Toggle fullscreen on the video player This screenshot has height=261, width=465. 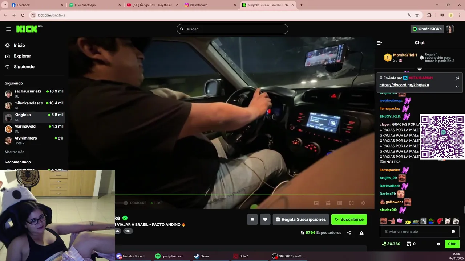tap(351, 203)
